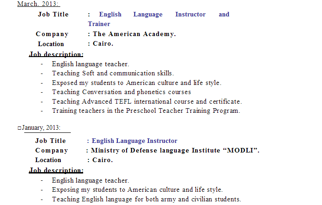Click the "Job description:" heading under January entry

pyautogui.click(x=56, y=170)
